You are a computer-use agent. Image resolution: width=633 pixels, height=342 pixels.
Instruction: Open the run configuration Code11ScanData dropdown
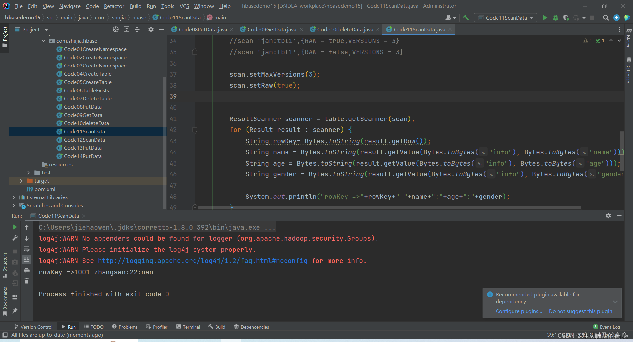(506, 18)
